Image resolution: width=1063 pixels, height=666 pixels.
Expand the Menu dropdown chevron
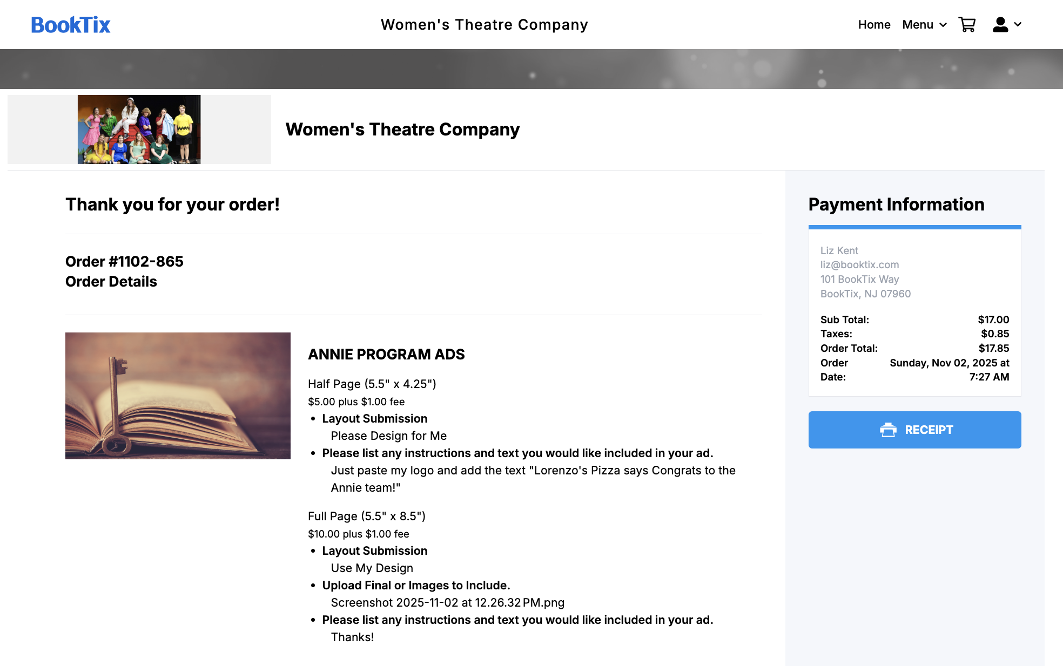(943, 25)
